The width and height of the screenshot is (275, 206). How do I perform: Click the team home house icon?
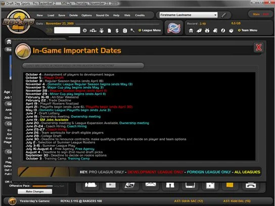(x=191, y=30)
